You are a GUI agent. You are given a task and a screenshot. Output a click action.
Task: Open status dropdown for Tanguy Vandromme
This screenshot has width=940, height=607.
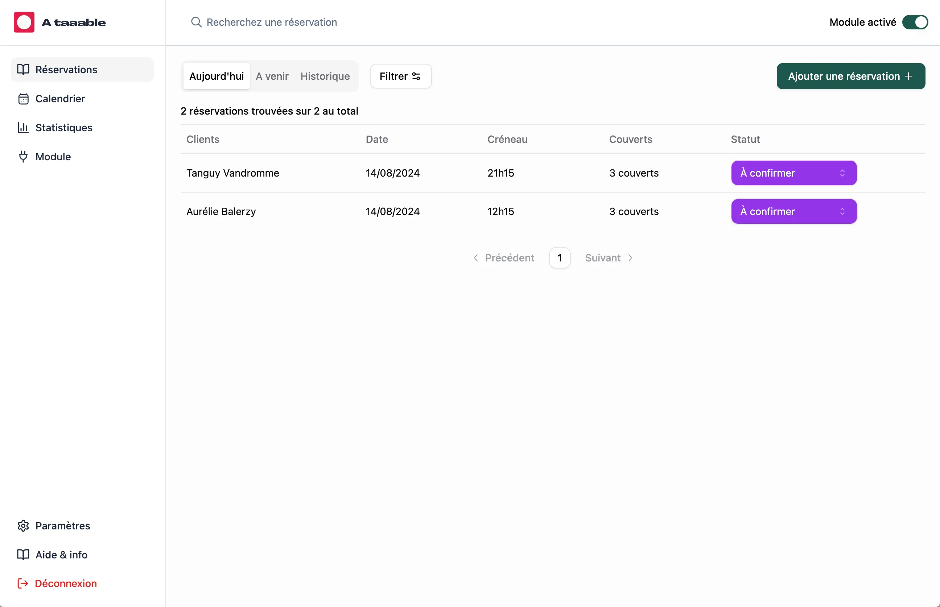point(793,173)
